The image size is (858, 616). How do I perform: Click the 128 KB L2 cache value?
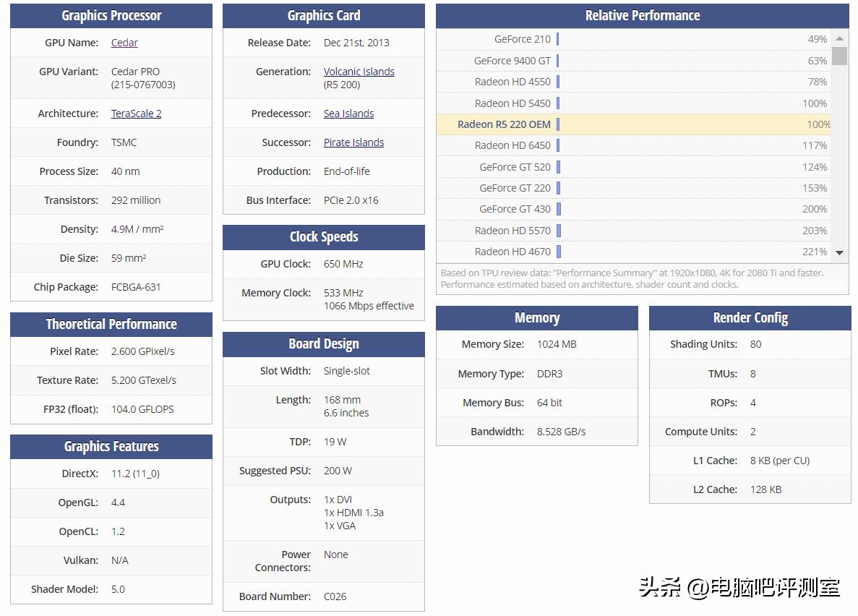tap(765, 489)
